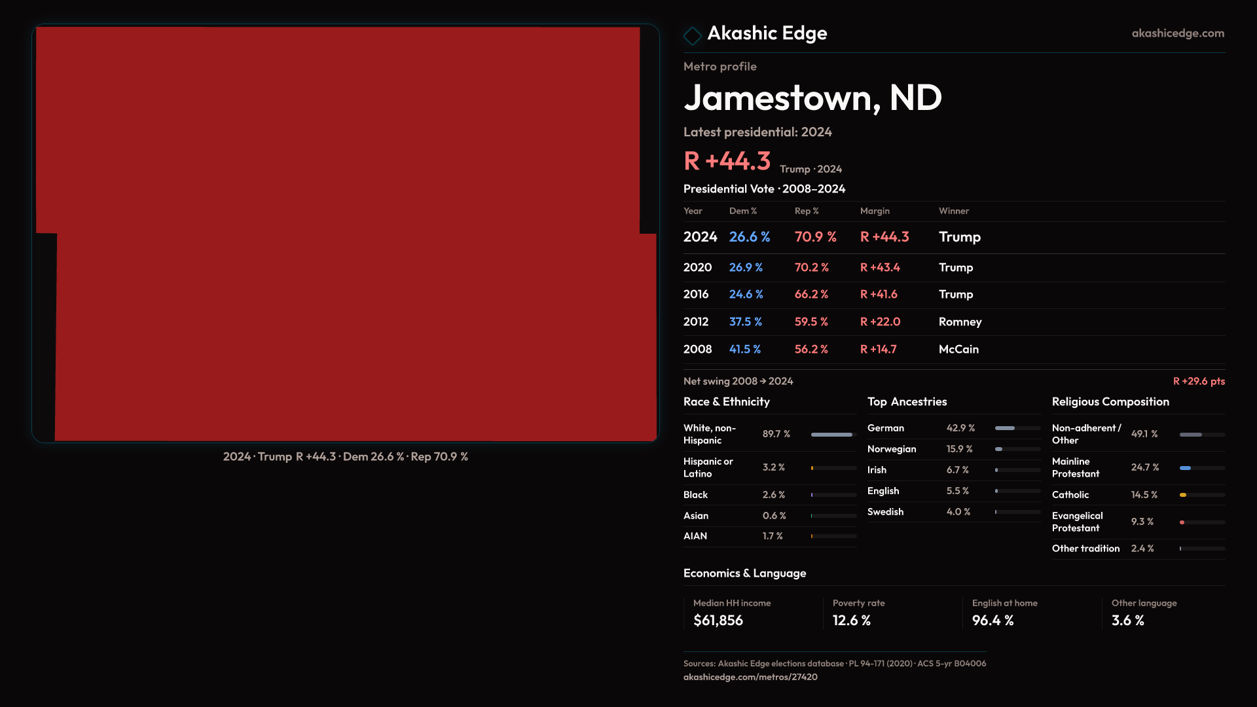Click the Mainline Protestant blue bar
The width and height of the screenshot is (1257, 707).
1186,468
